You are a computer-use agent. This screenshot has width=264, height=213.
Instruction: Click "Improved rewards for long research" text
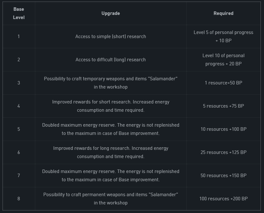point(111,149)
